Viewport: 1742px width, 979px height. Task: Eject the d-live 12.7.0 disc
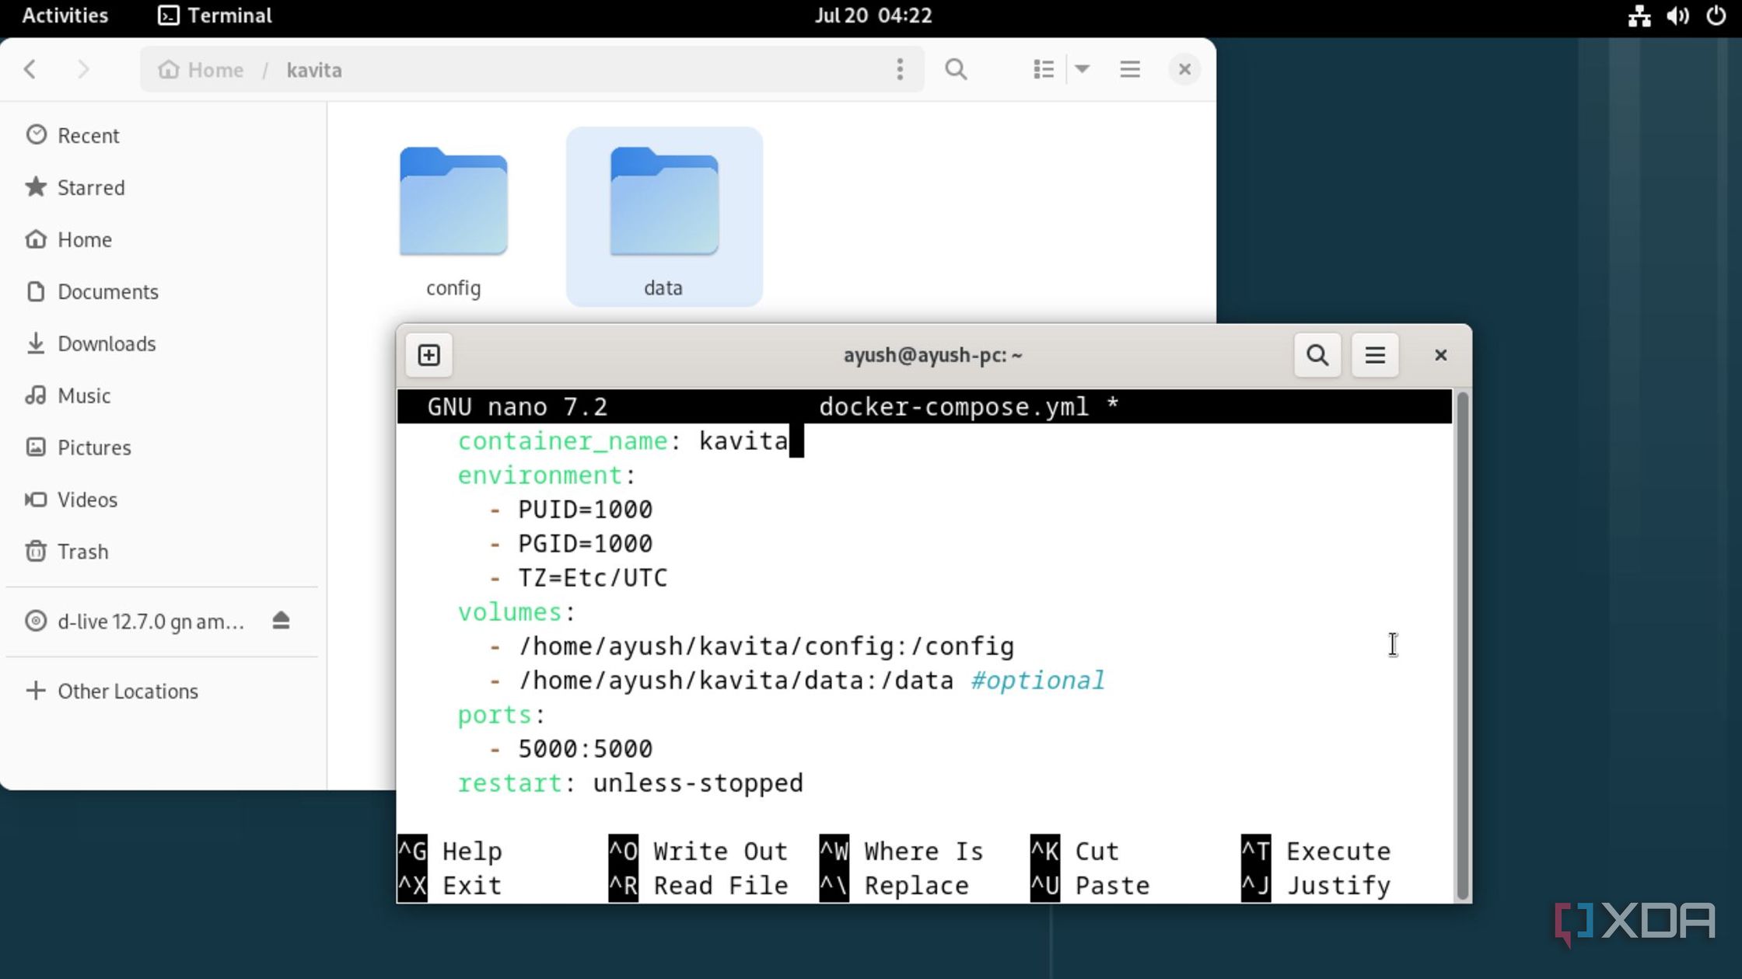pyautogui.click(x=281, y=621)
